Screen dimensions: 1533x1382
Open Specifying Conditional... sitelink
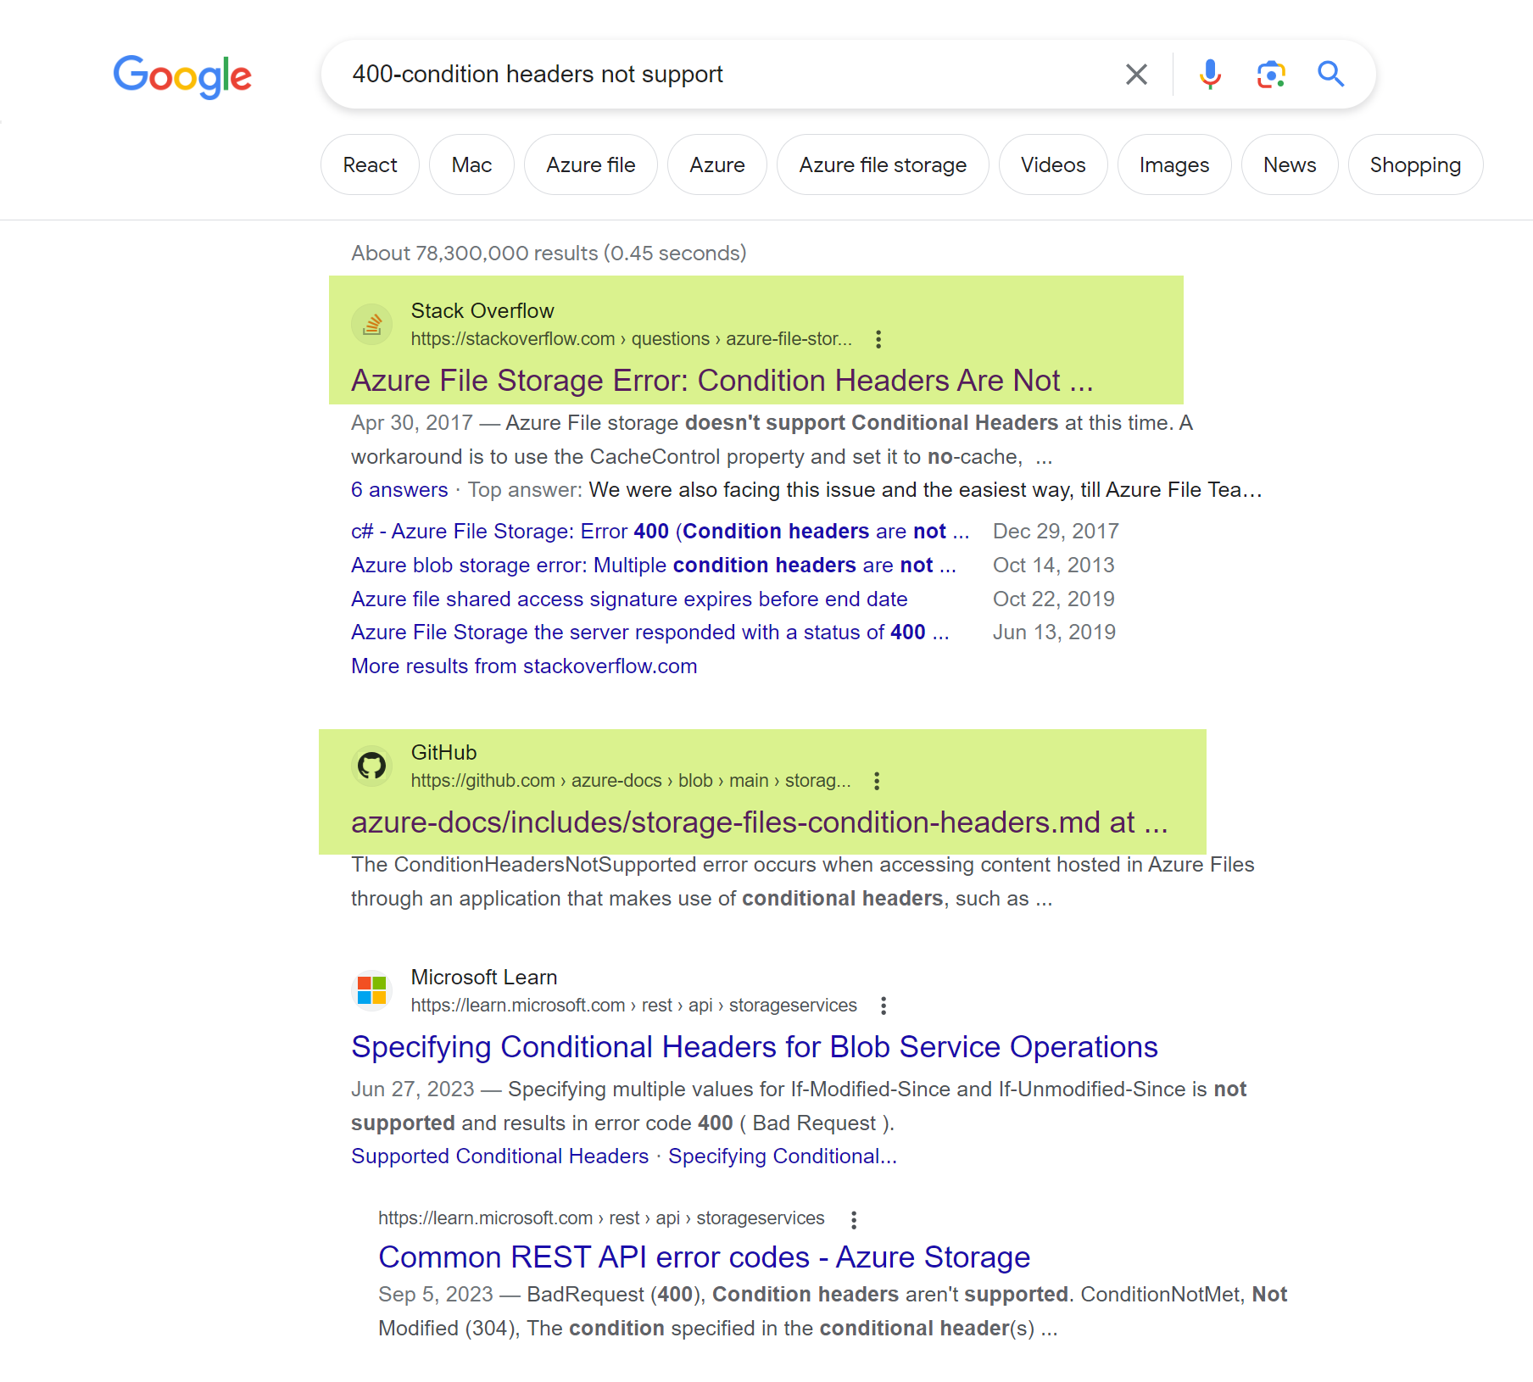click(782, 1156)
